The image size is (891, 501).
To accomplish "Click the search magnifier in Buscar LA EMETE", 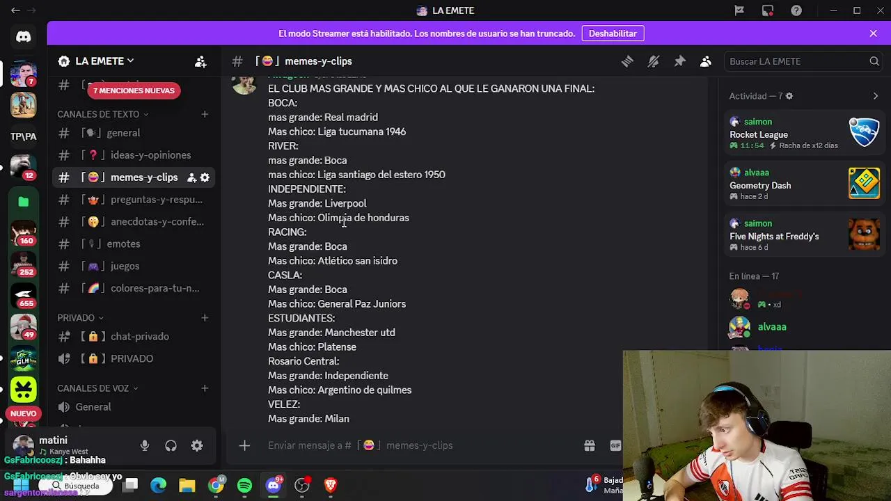I will pyautogui.click(x=874, y=61).
